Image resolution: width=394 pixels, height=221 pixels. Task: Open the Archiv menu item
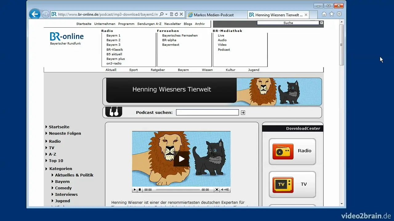coord(200,24)
